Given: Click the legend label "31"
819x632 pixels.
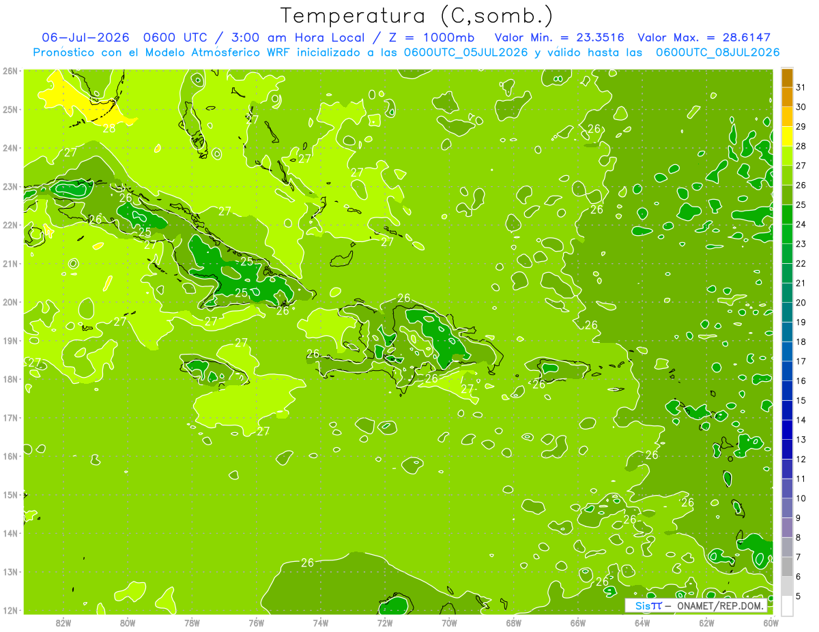Looking at the screenshot, I should pos(801,87).
